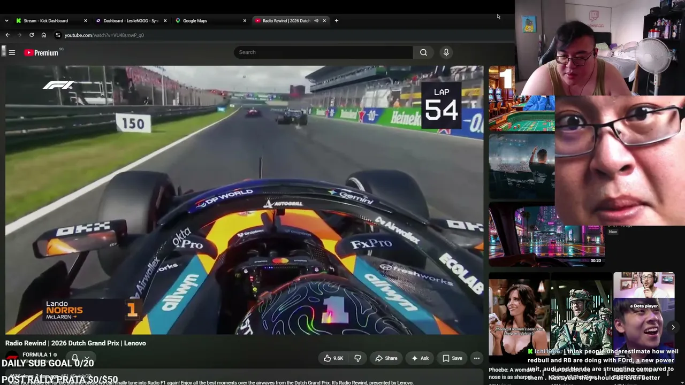Reload the YouTube page
Screen dimensions: 685x385
(32, 35)
